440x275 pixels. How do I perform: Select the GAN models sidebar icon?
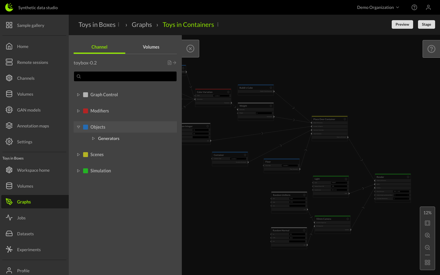pos(9,110)
